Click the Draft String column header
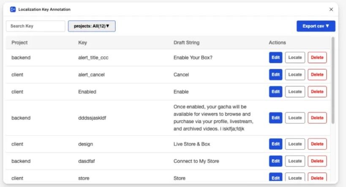The height and width of the screenshot is (187, 346). coord(186,43)
